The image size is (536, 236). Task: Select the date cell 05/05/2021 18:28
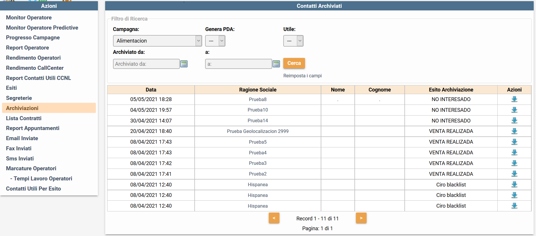point(151,99)
